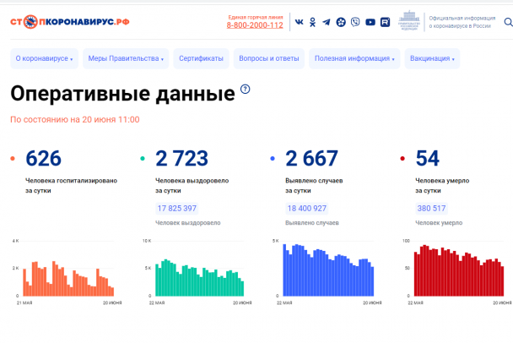
Task: Click the 18 400 927 total cases badge
Action: click(x=307, y=208)
